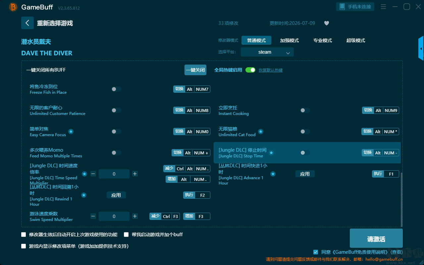Switch to 加强模式 mode tab
424x265 pixels.
[x=290, y=40]
